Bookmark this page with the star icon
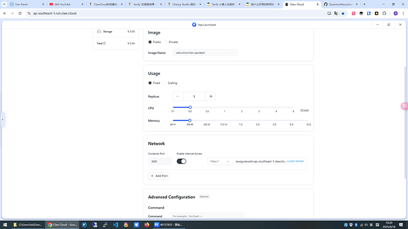Image resolution: width=408 pixels, height=229 pixels. click(x=343, y=14)
